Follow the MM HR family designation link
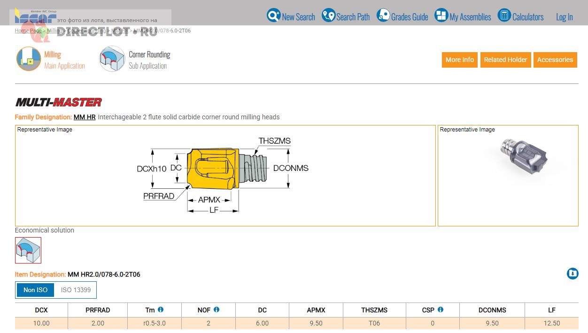 (85, 117)
